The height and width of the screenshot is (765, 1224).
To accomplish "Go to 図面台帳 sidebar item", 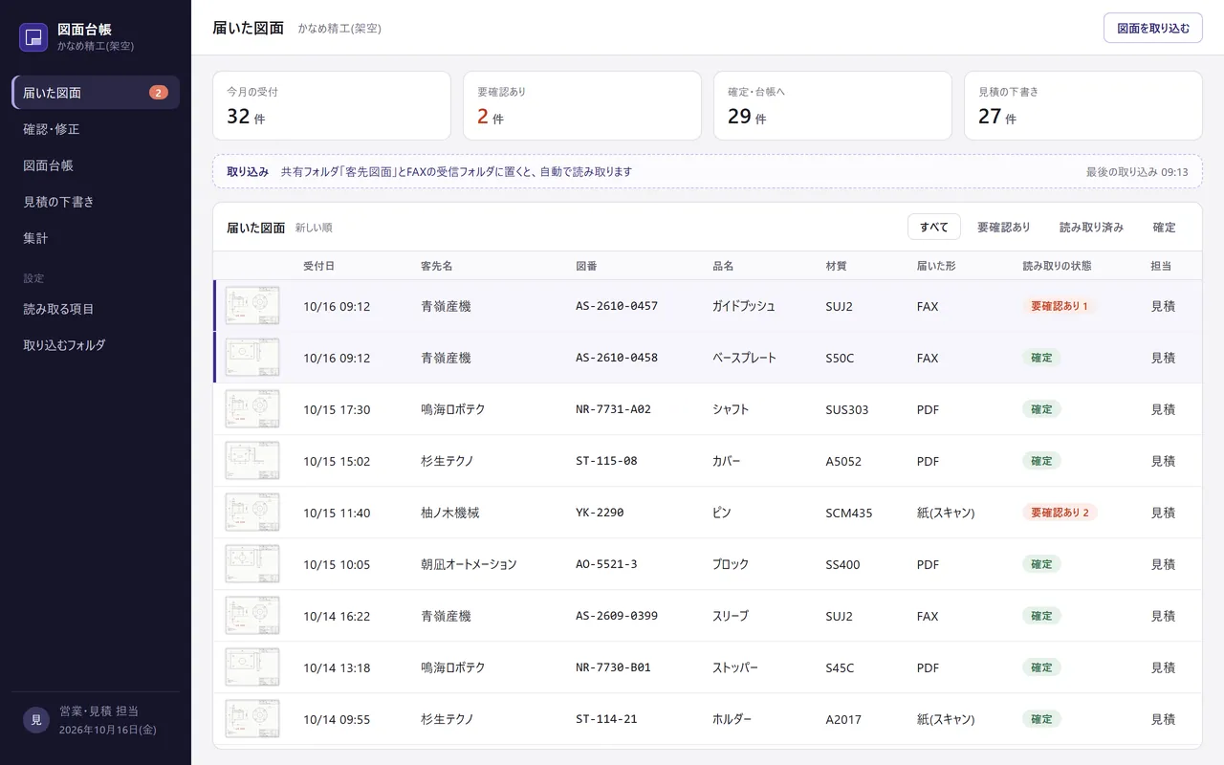I will tap(96, 165).
